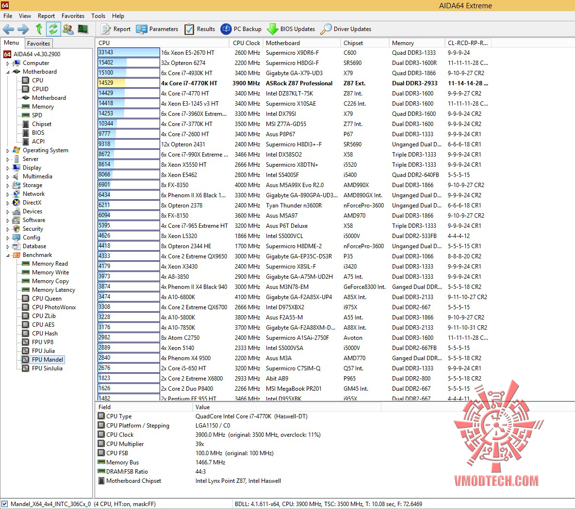Click the Back arrow toolbar icon
This screenshot has height=509, width=575.
pos(8,29)
